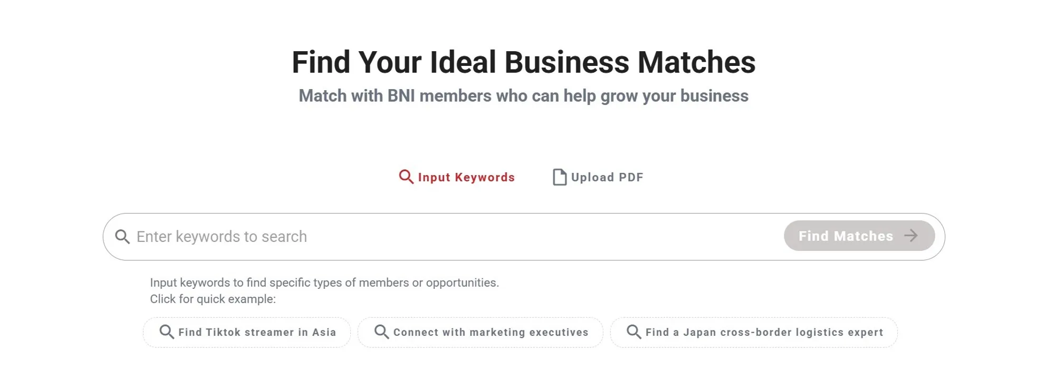
Task: Click the subtitle 'Match with BNI members' text
Action: tap(523, 96)
